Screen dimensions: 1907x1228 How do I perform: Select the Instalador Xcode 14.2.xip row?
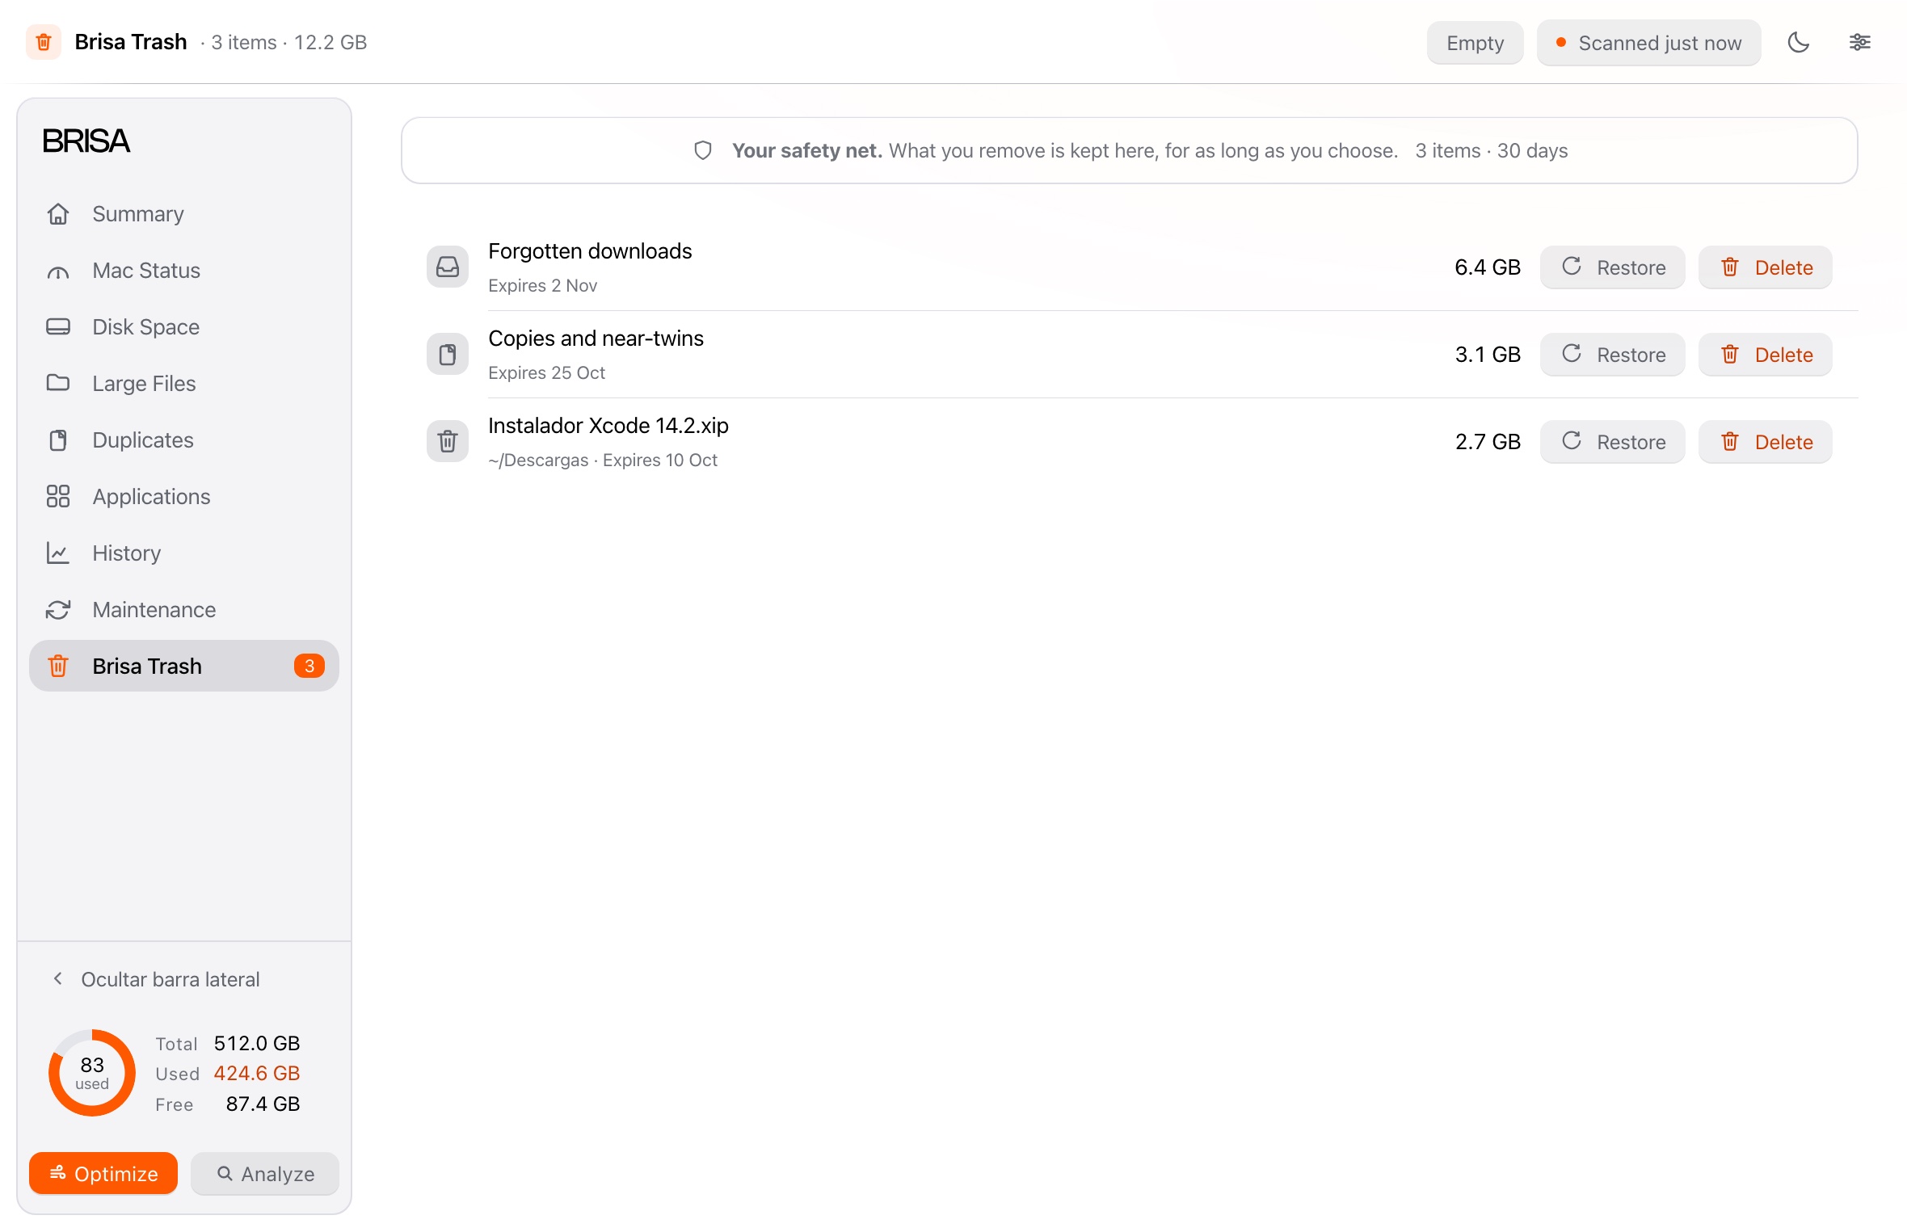coord(1130,441)
